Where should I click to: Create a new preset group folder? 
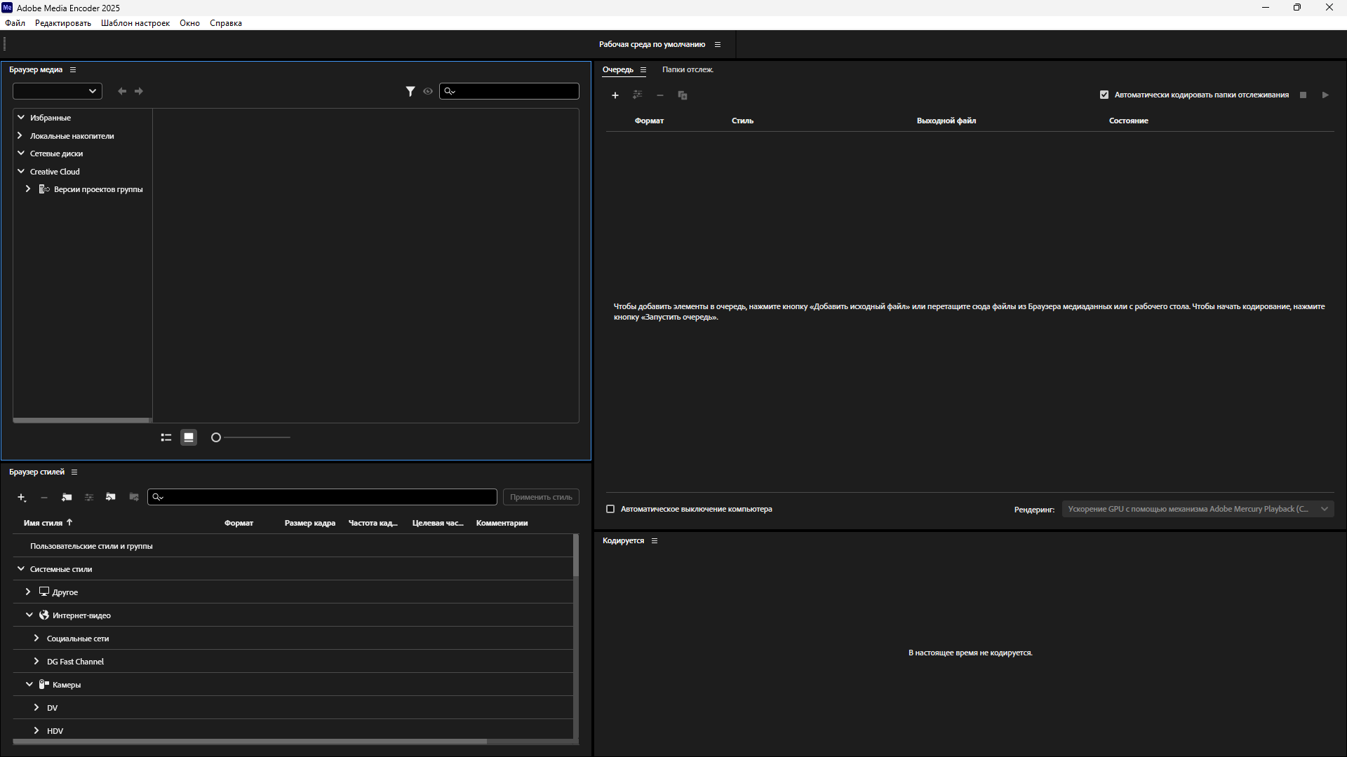tap(67, 498)
